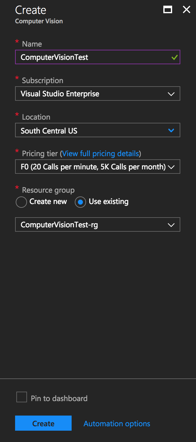Check the Pin to dashboard checkbox

click(x=22, y=397)
